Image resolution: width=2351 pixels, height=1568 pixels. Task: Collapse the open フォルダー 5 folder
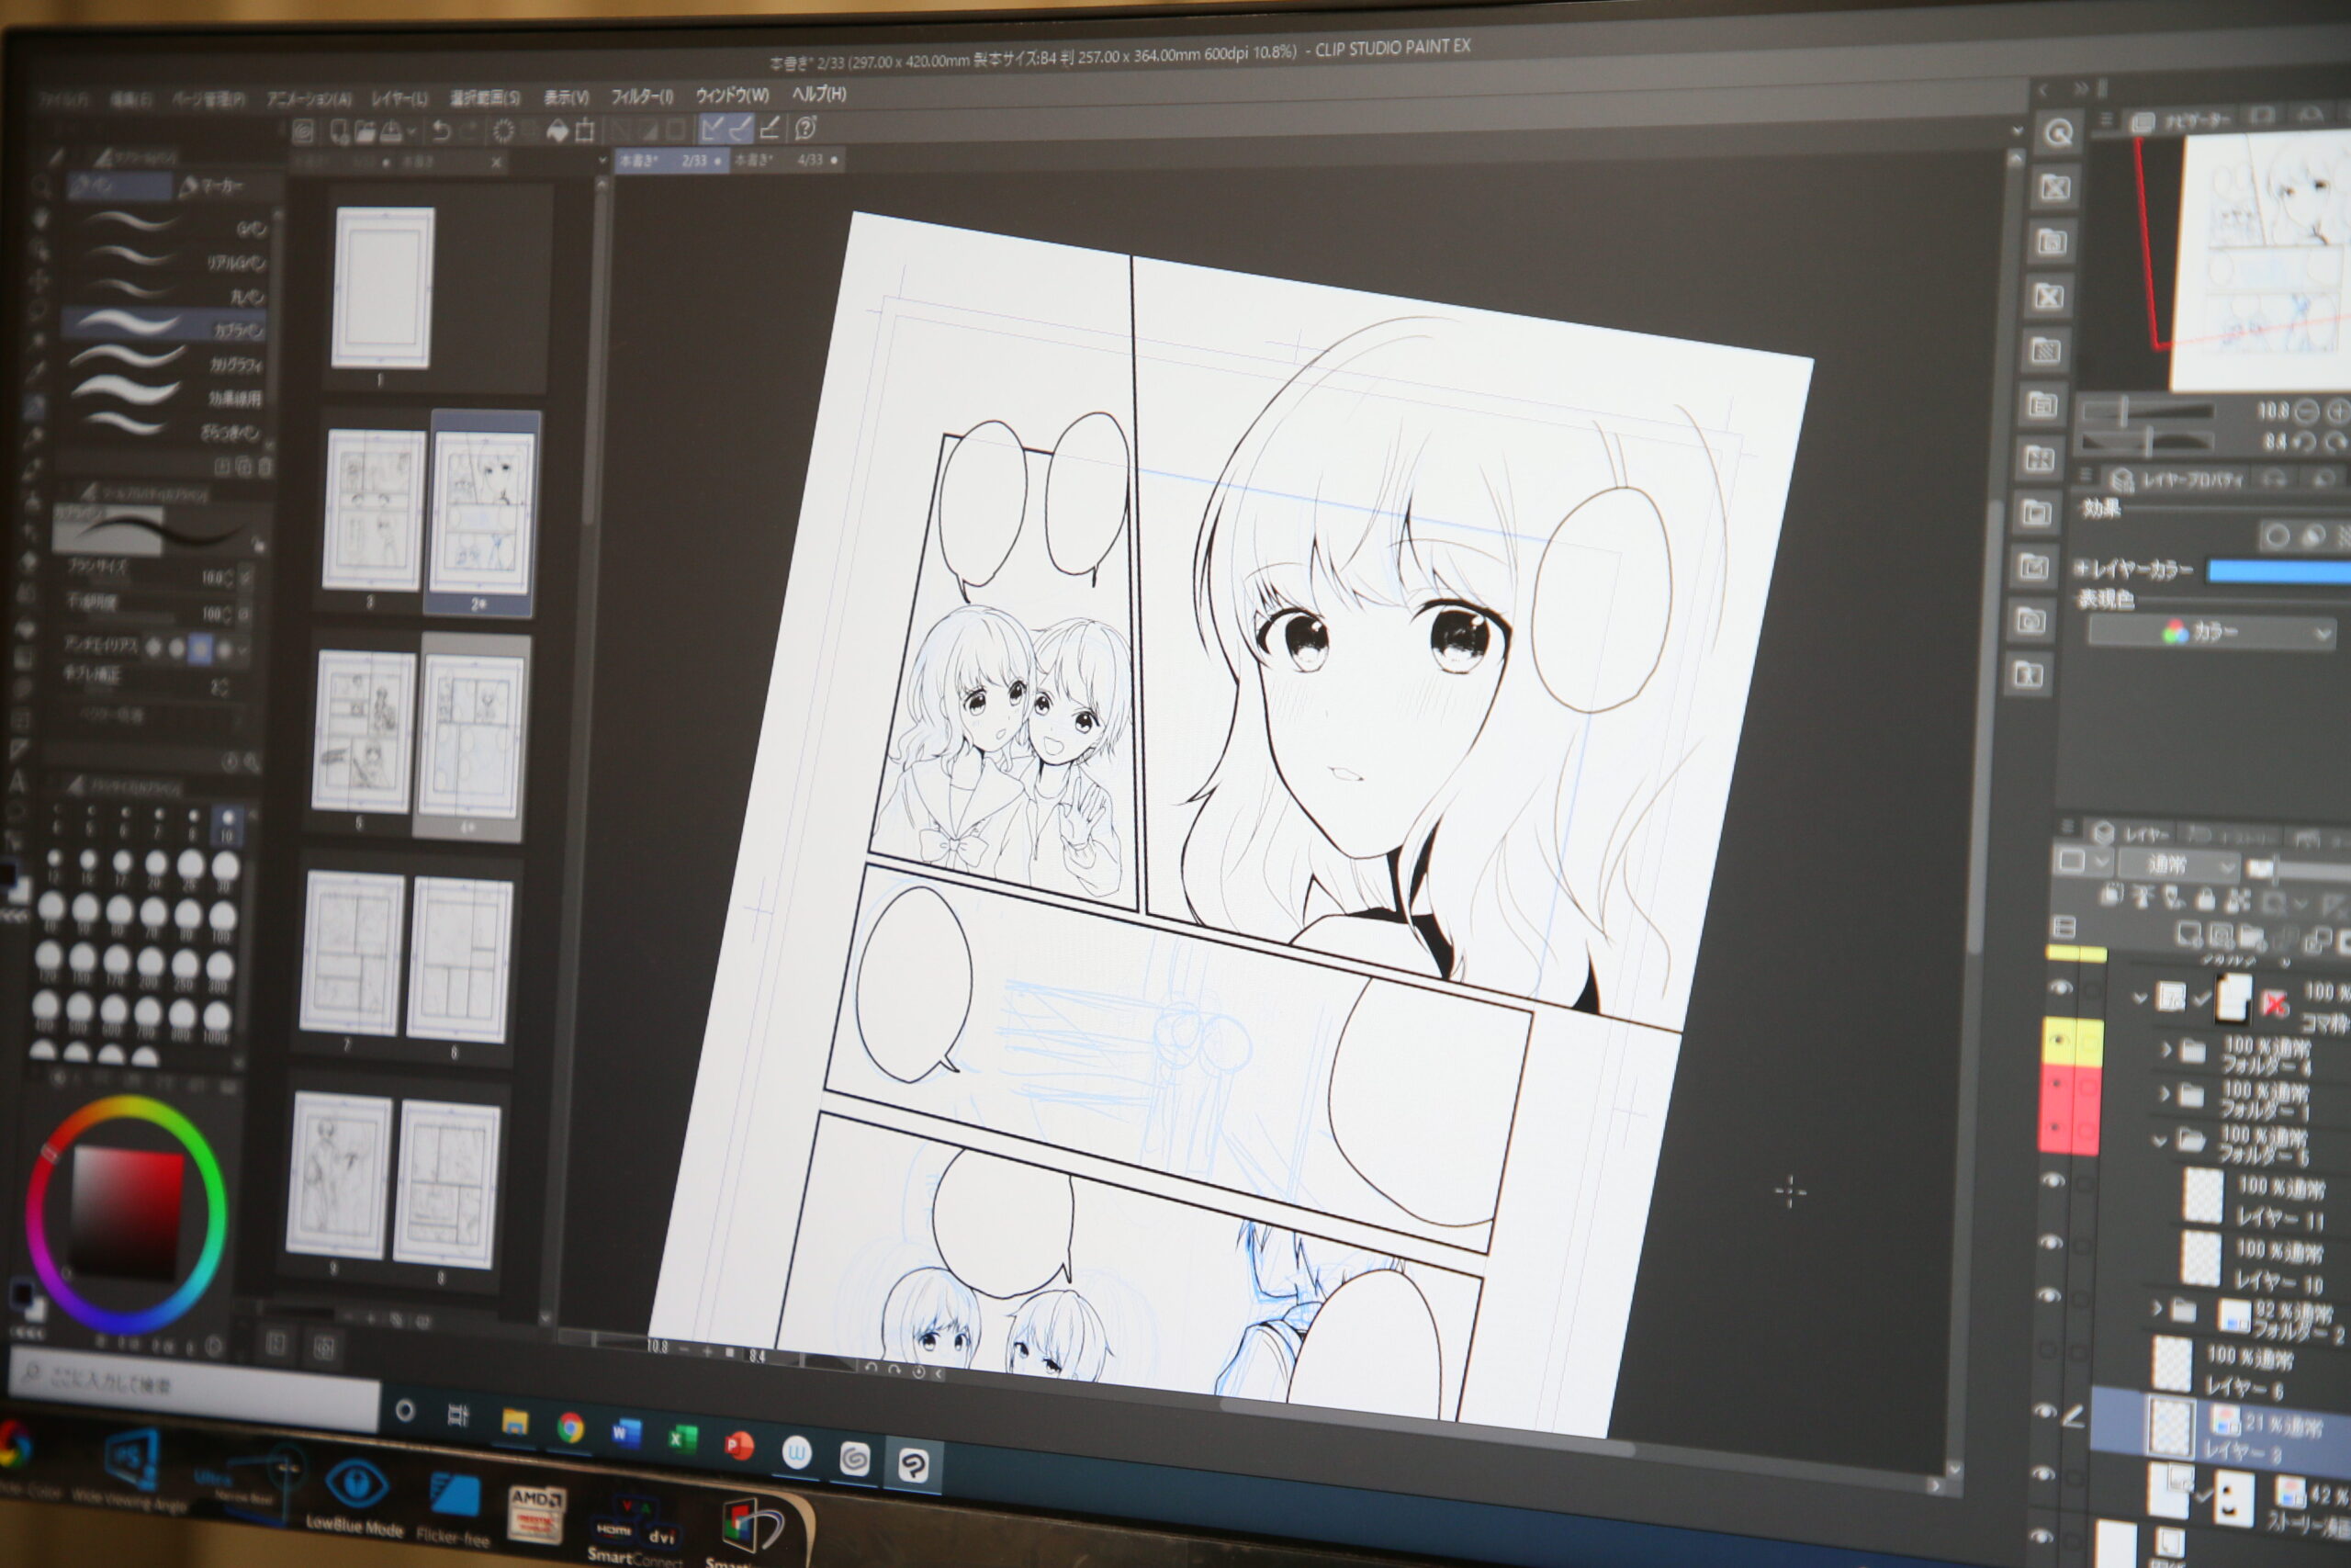click(x=2158, y=1140)
